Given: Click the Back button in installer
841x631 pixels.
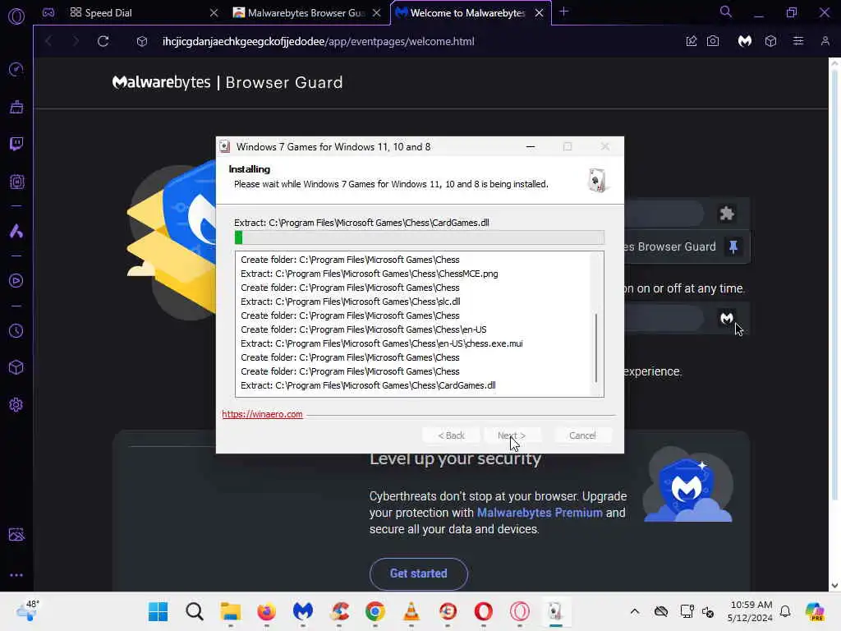Looking at the screenshot, I should coord(451,435).
